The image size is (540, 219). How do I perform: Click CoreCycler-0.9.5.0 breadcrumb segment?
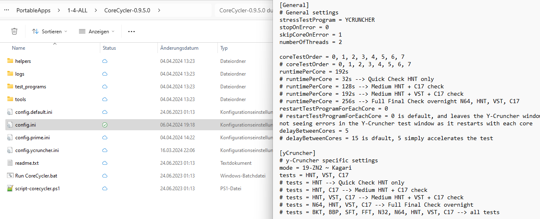pos(128,11)
